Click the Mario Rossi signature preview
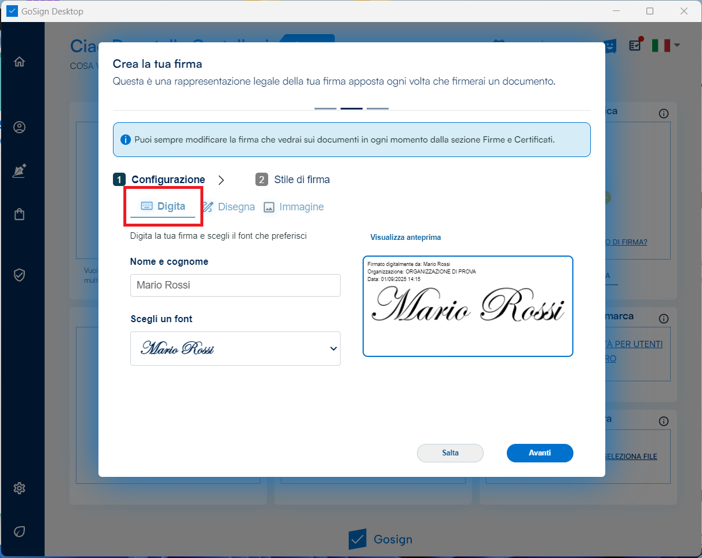The height and width of the screenshot is (558, 702). tap(467, 306)
